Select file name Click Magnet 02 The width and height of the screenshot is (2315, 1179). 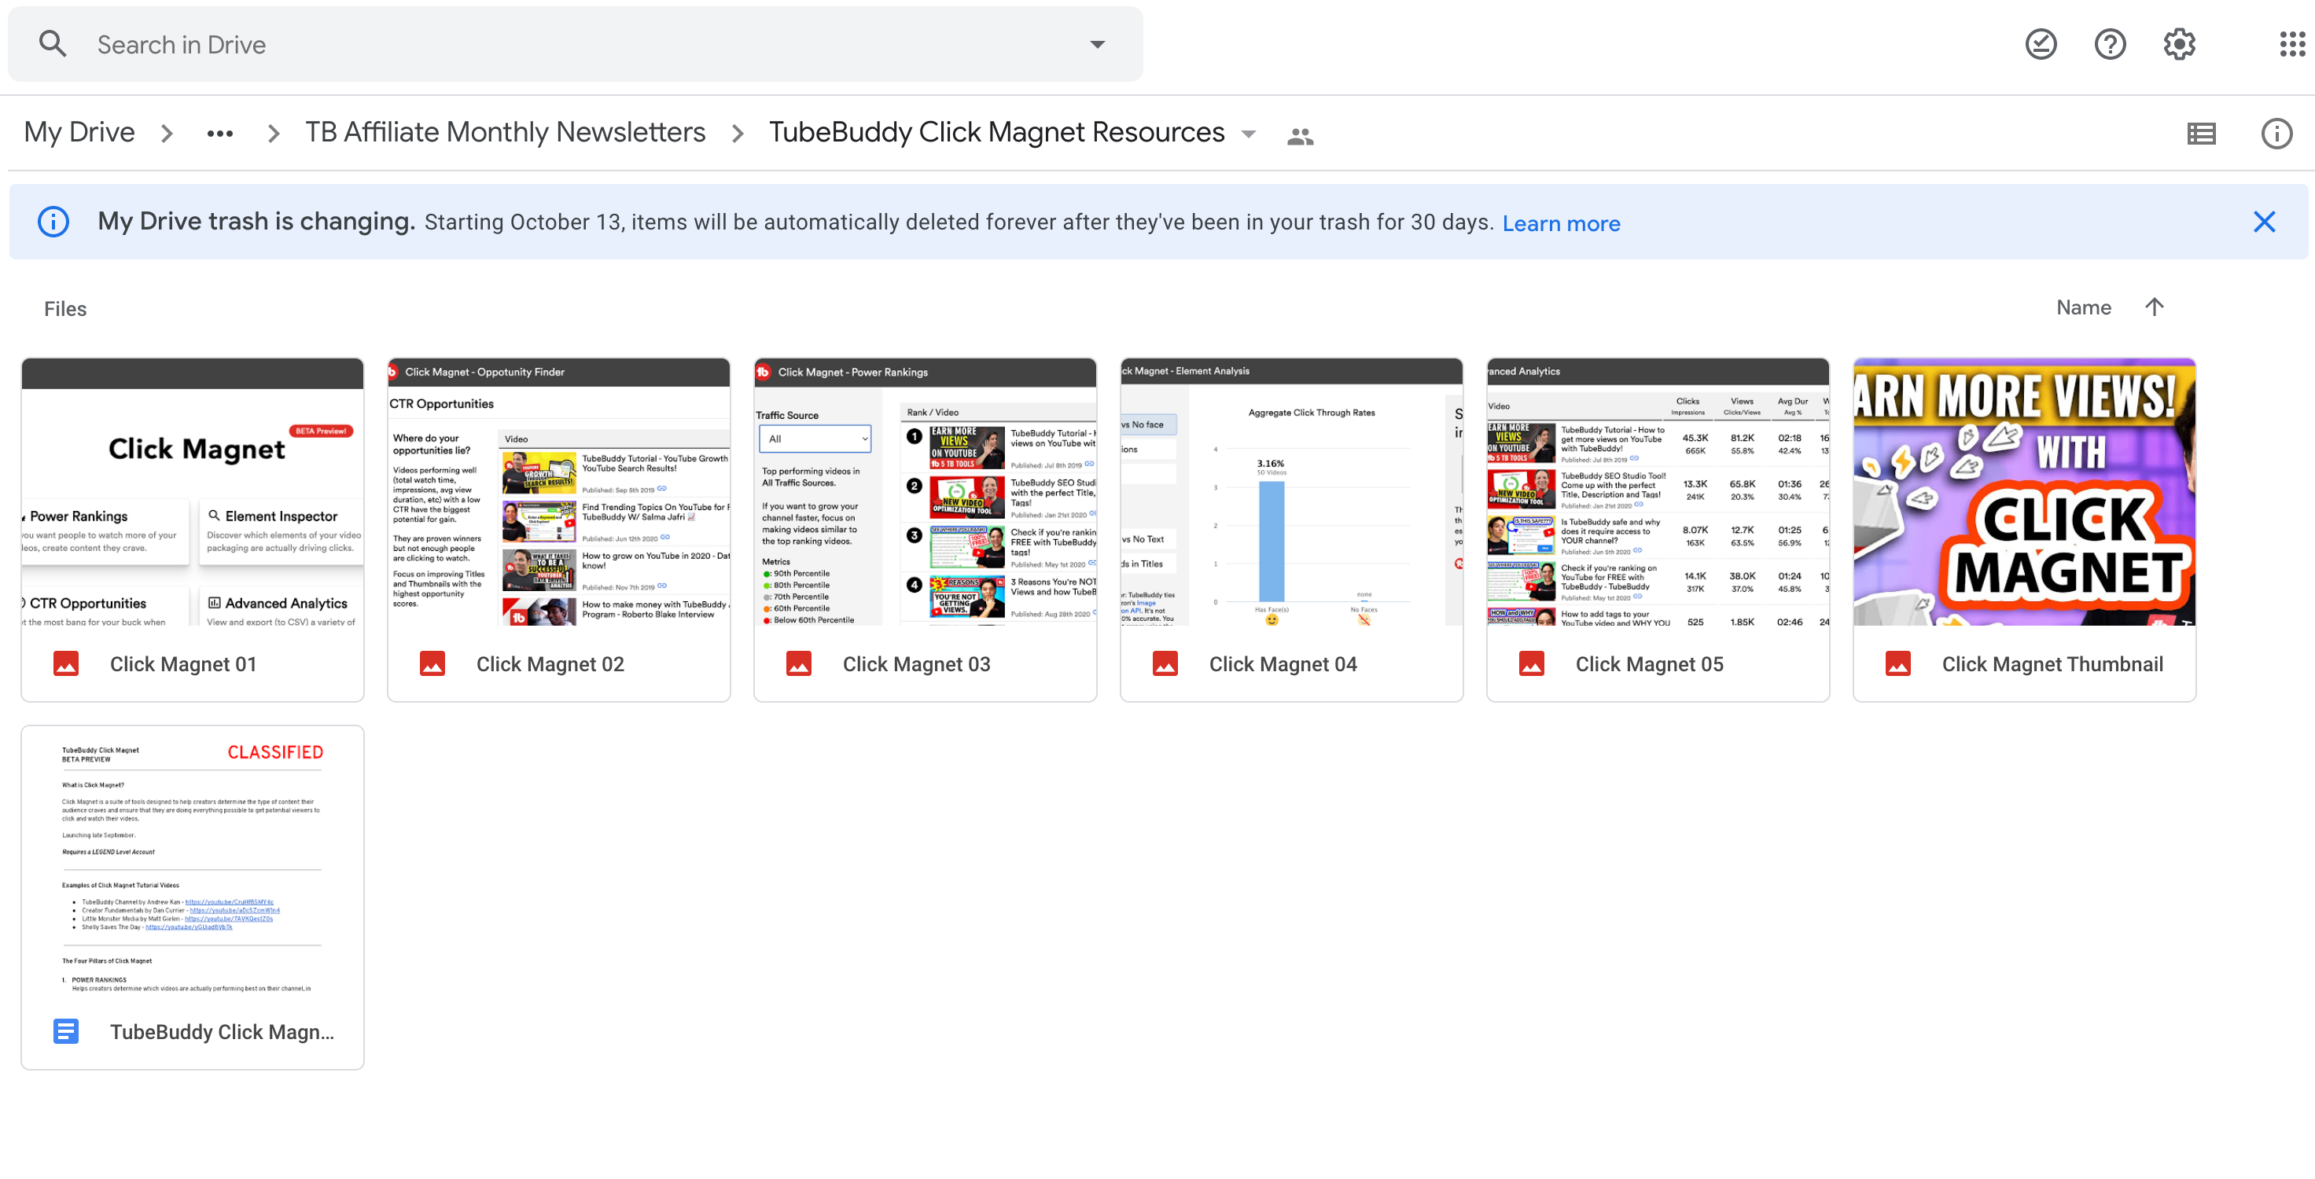tap(550, 664)
